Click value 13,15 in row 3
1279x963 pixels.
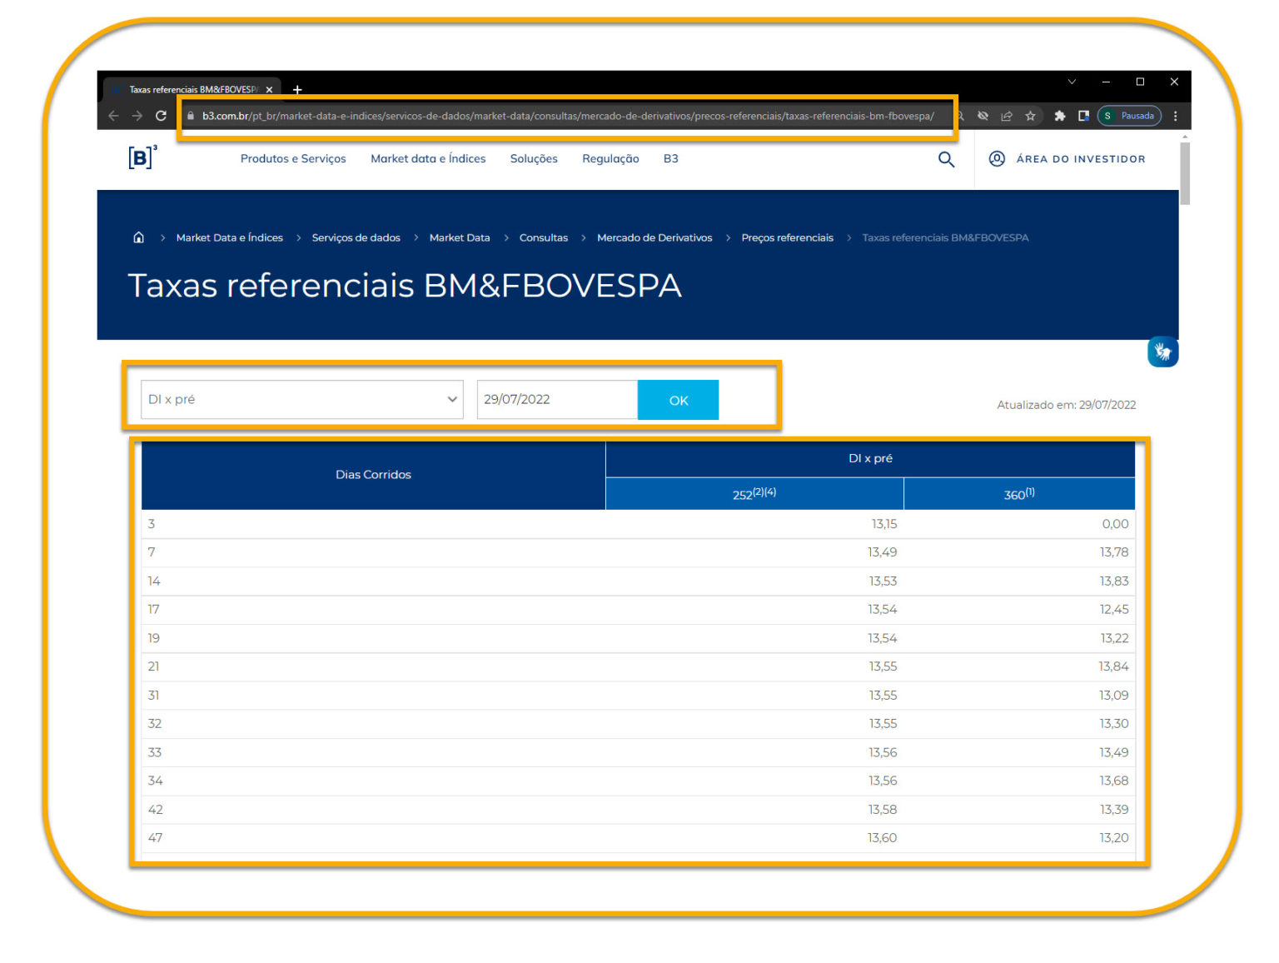click(884, 524)
